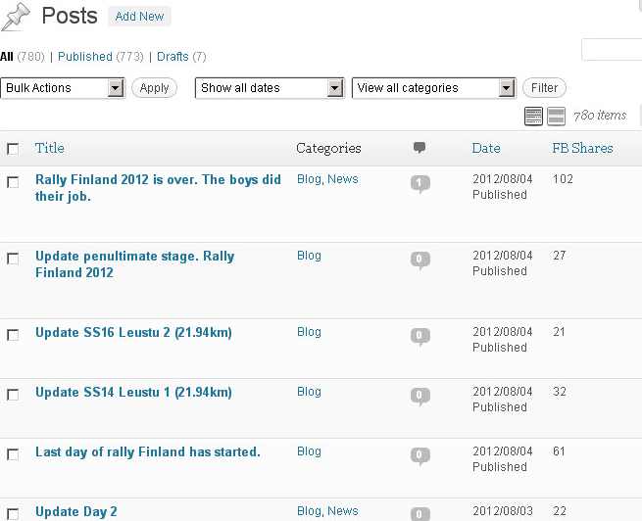The height and width of the screenshot is (521, 642).
Task: Open the View all categories dropdown
Action: [434, 88]
